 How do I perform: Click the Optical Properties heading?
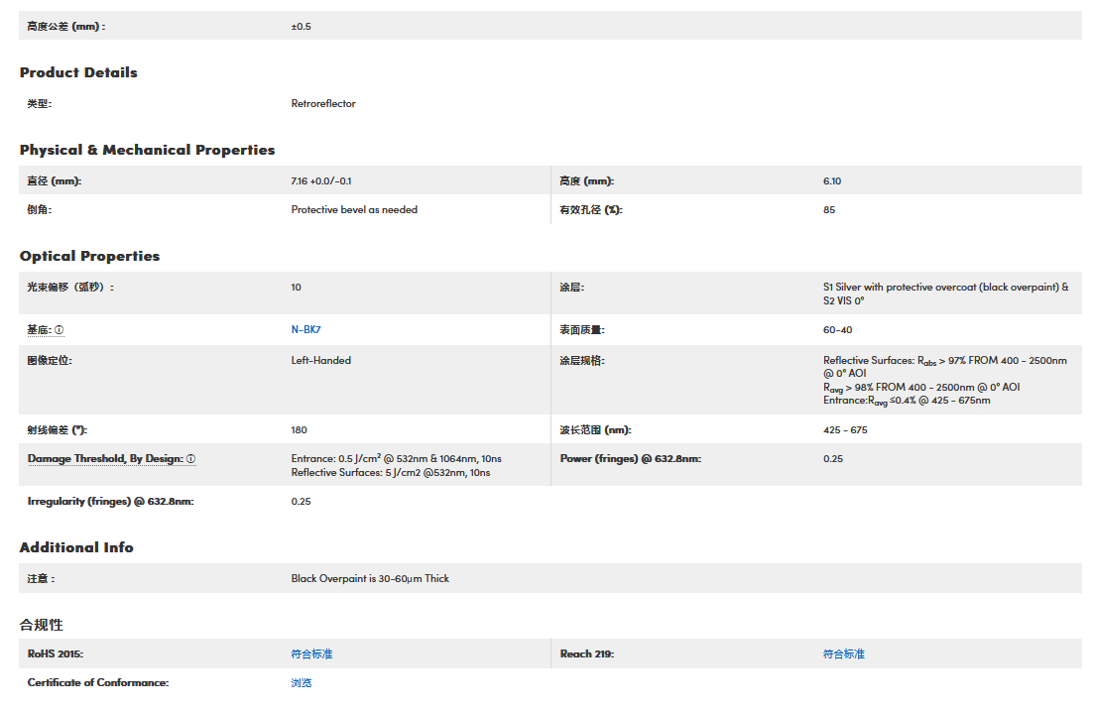89,256
